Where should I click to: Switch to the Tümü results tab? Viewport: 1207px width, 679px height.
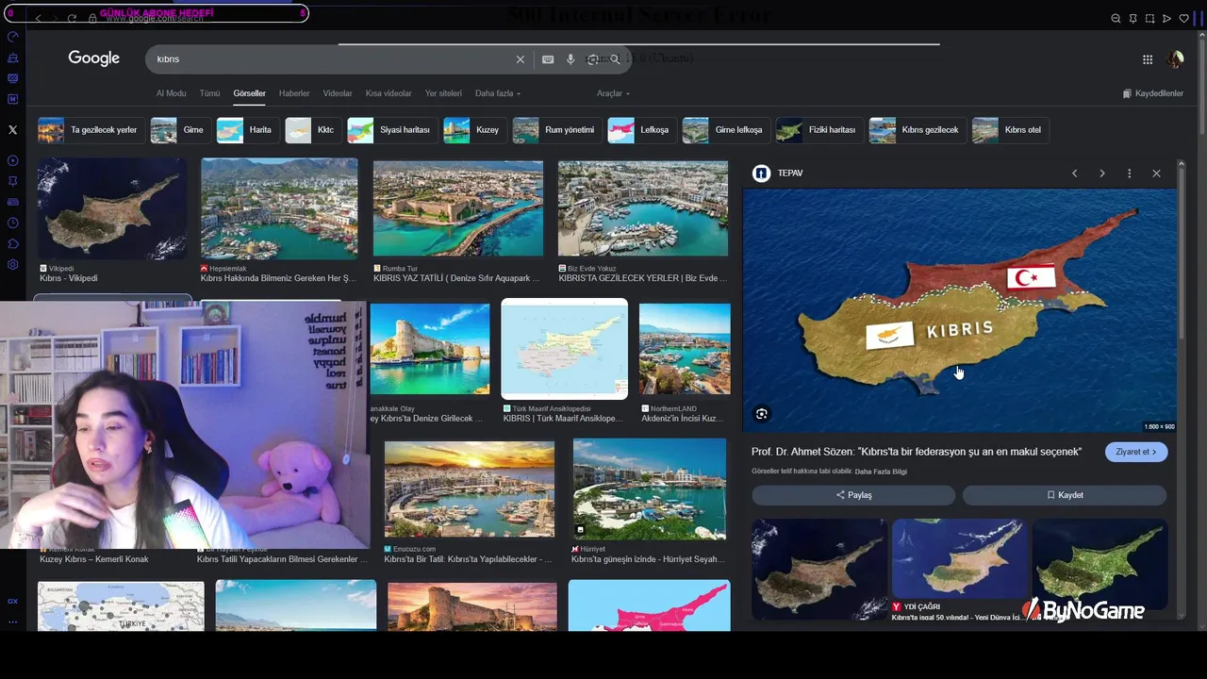point(209,93)
